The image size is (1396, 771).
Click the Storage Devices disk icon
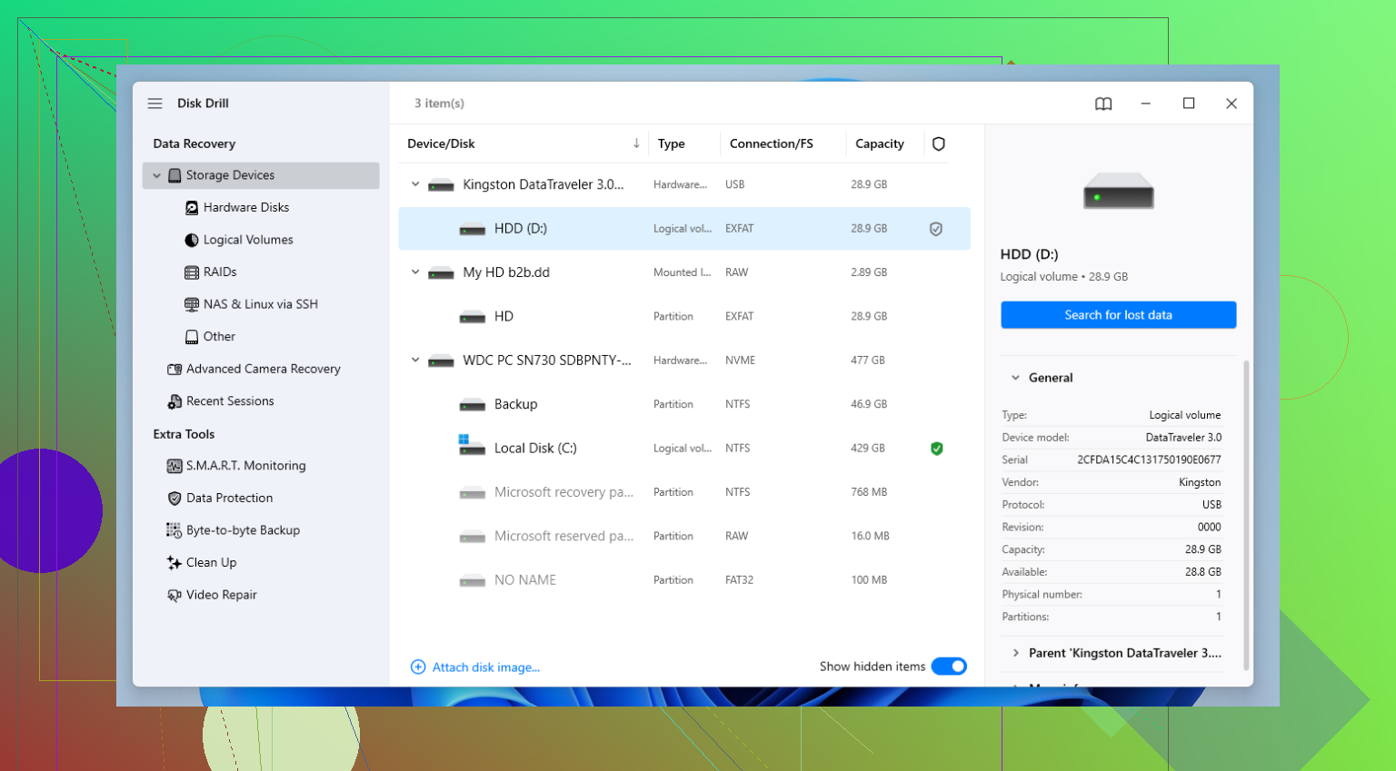[x=174, y=175]
